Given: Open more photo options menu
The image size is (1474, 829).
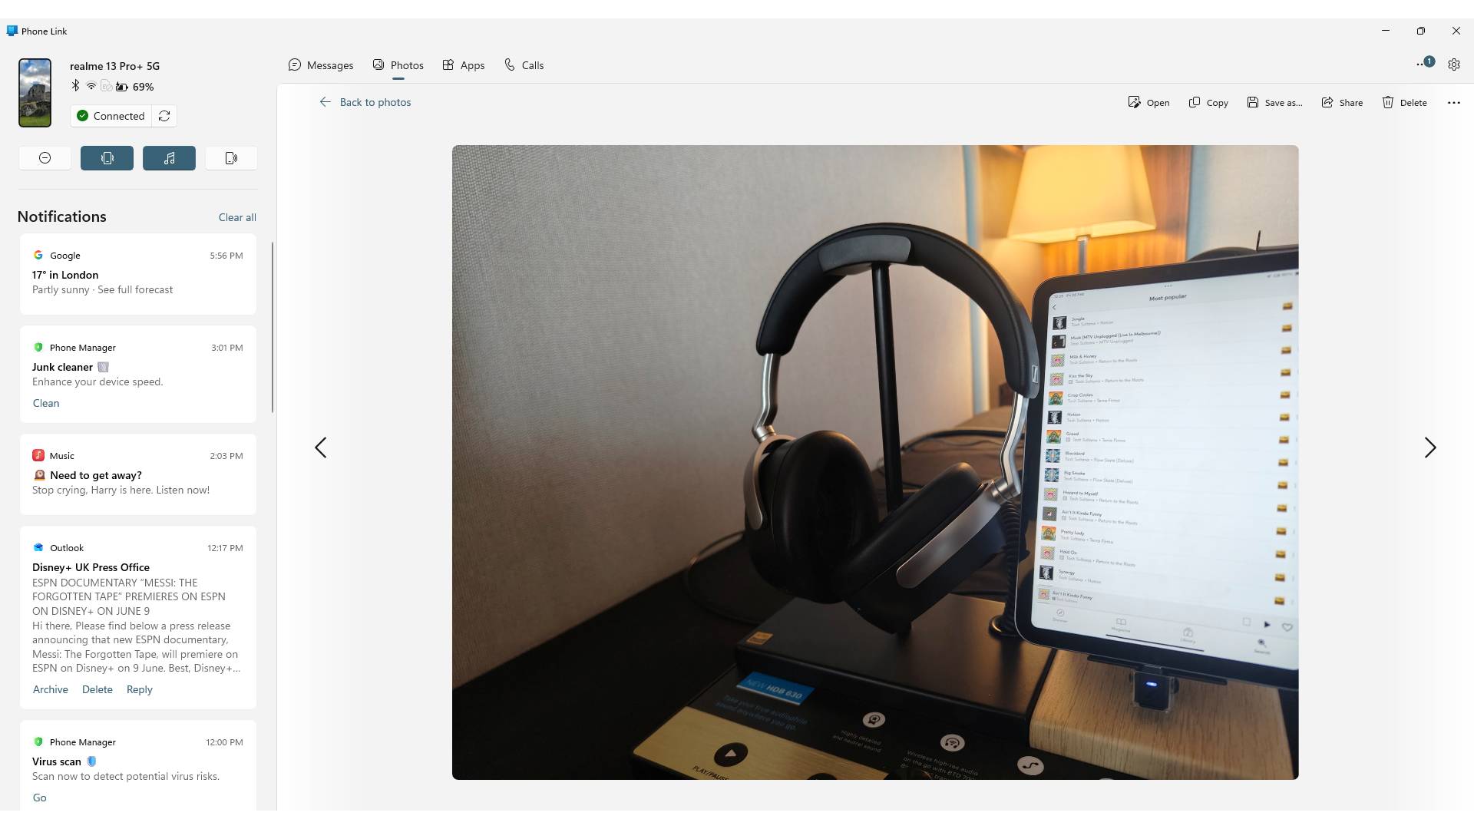Looking at the screenshot, I should pyautogui.click(x=1453, y=102).
